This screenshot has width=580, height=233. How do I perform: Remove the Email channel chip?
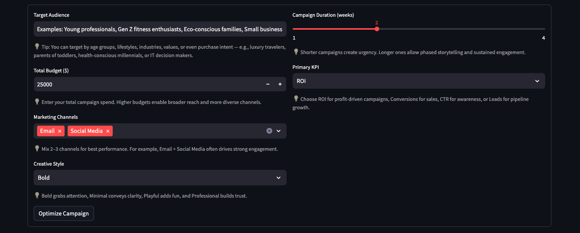59,131
